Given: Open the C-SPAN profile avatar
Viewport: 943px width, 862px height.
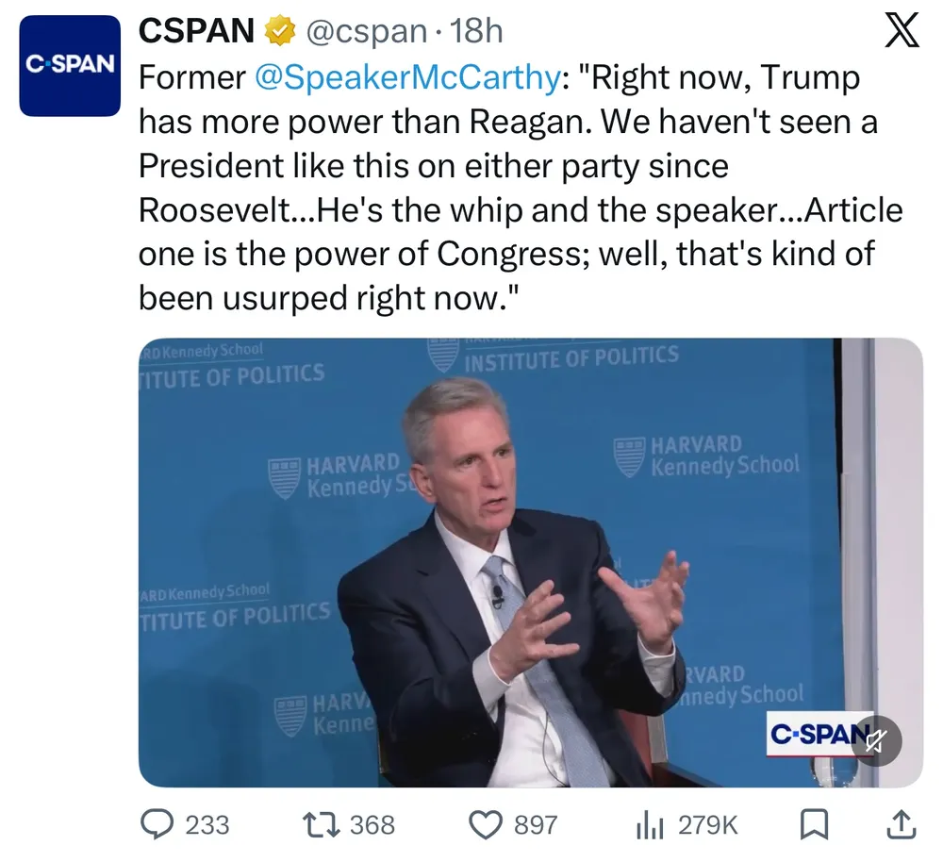Looking at the screenshot, I should click(x=70, y=66).
